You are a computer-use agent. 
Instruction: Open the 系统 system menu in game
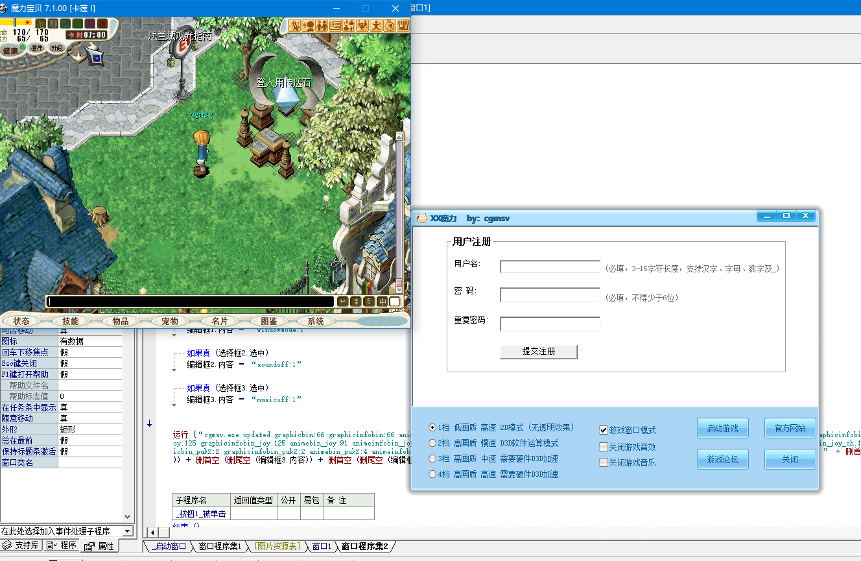(316, 321)
